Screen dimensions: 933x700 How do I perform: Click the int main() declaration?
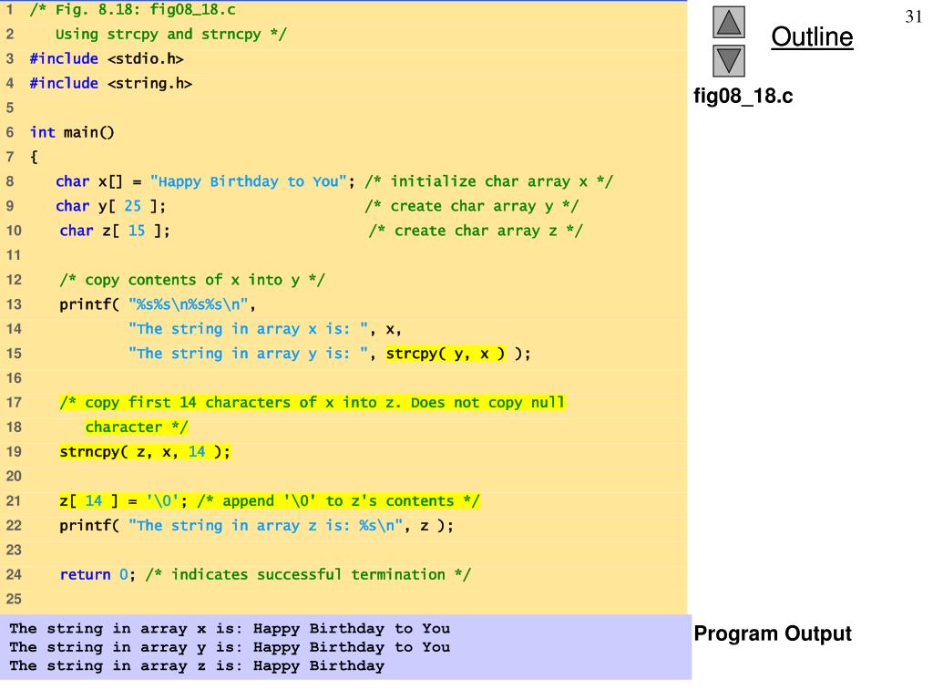(x=71, y=132)
